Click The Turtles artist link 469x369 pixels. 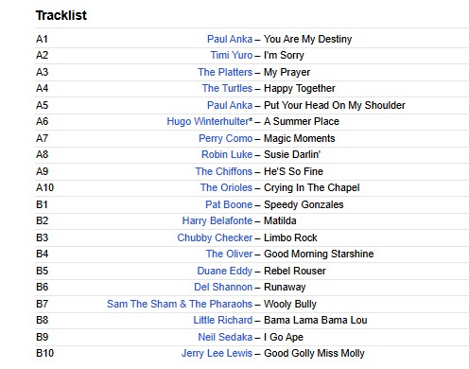(227, 88)
